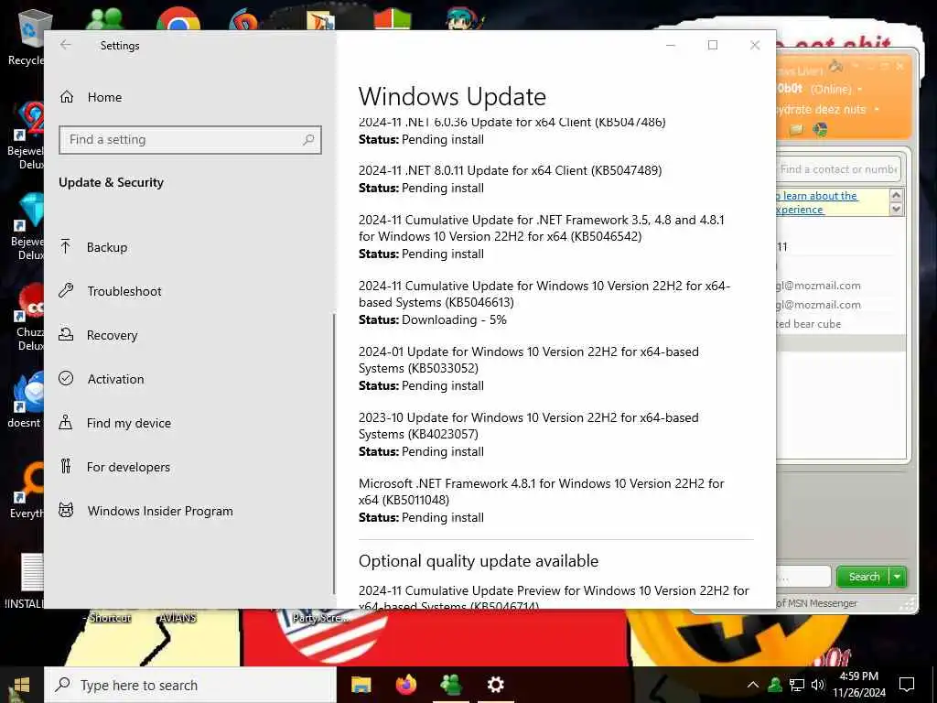The width and height of the screenshot is (937, 703).
Task: Click the KB5033052 2024-01 update entry
Action: (529, 368)
